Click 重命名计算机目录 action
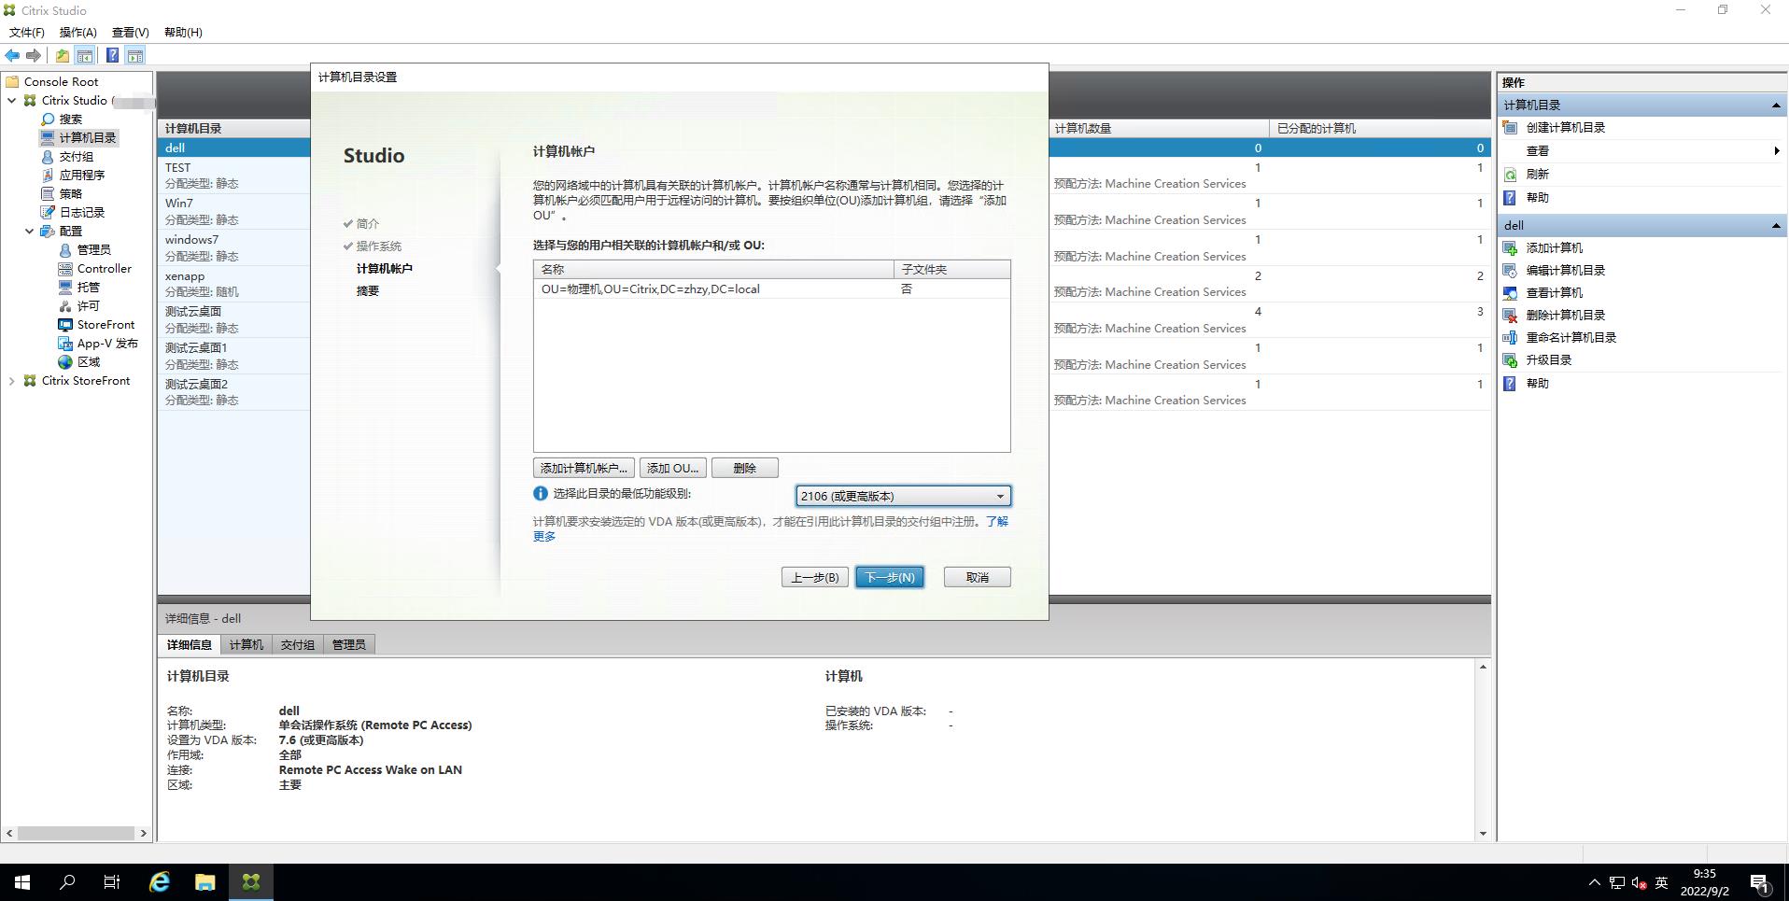 click(x=1571, y=337)
